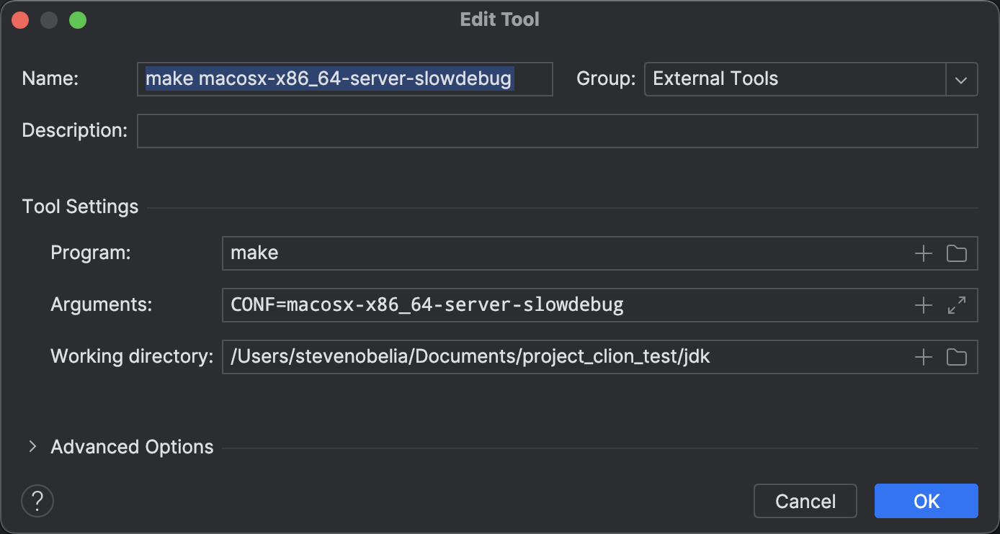
Task: Expand Advanced Options chevron
Action: tap(32, 447)
